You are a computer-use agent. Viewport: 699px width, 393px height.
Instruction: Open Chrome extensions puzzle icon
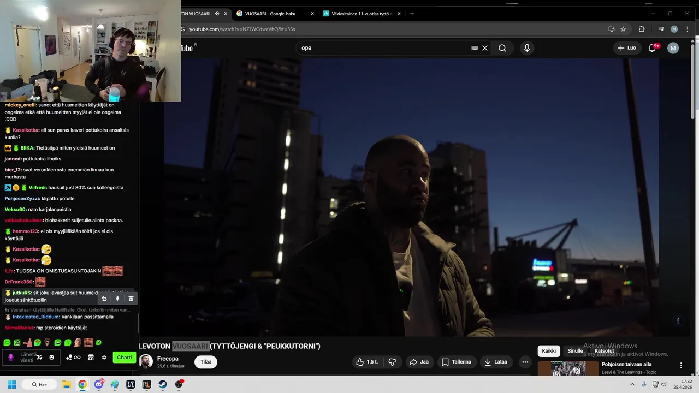pyautogui.click(x=642, y=29)
